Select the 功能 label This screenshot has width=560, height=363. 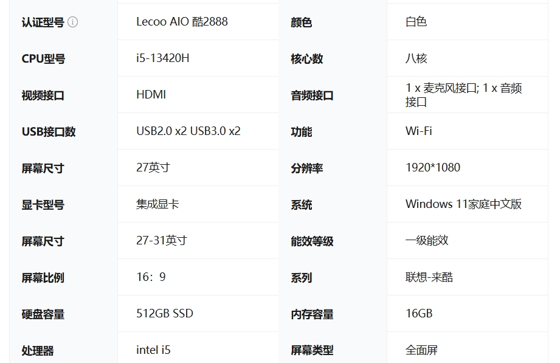(302, 131)
